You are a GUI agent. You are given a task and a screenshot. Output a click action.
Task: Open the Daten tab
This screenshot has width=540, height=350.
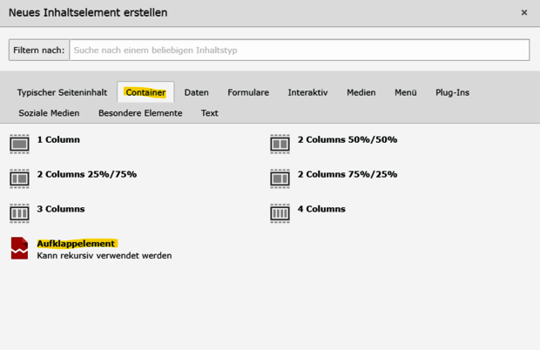pyautogui.click(x=196, y=92)
